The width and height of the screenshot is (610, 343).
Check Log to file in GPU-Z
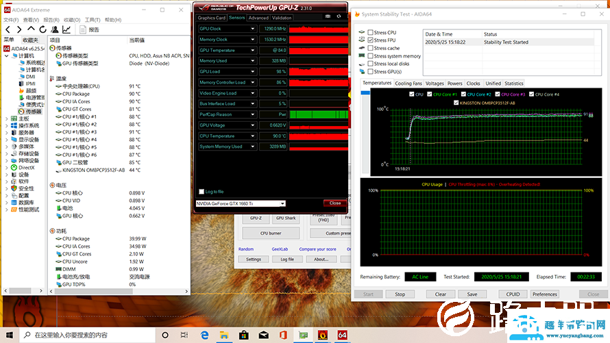click(202, 192)
